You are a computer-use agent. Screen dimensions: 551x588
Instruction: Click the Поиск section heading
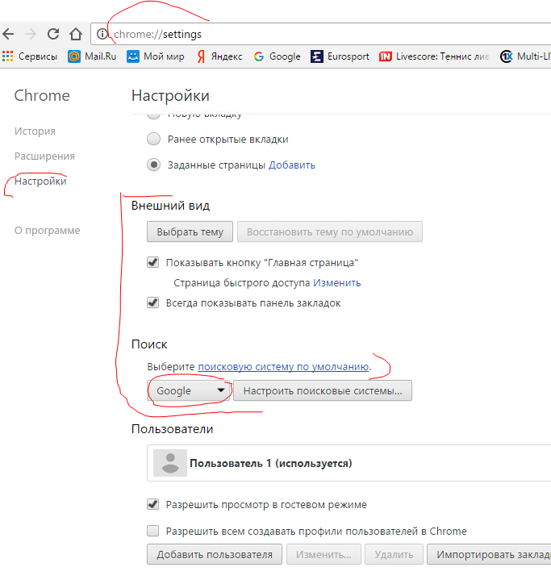coord(149,344)
